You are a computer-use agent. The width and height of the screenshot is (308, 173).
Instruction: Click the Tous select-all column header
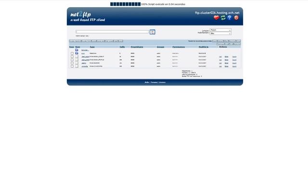click(x=72, y=47)
